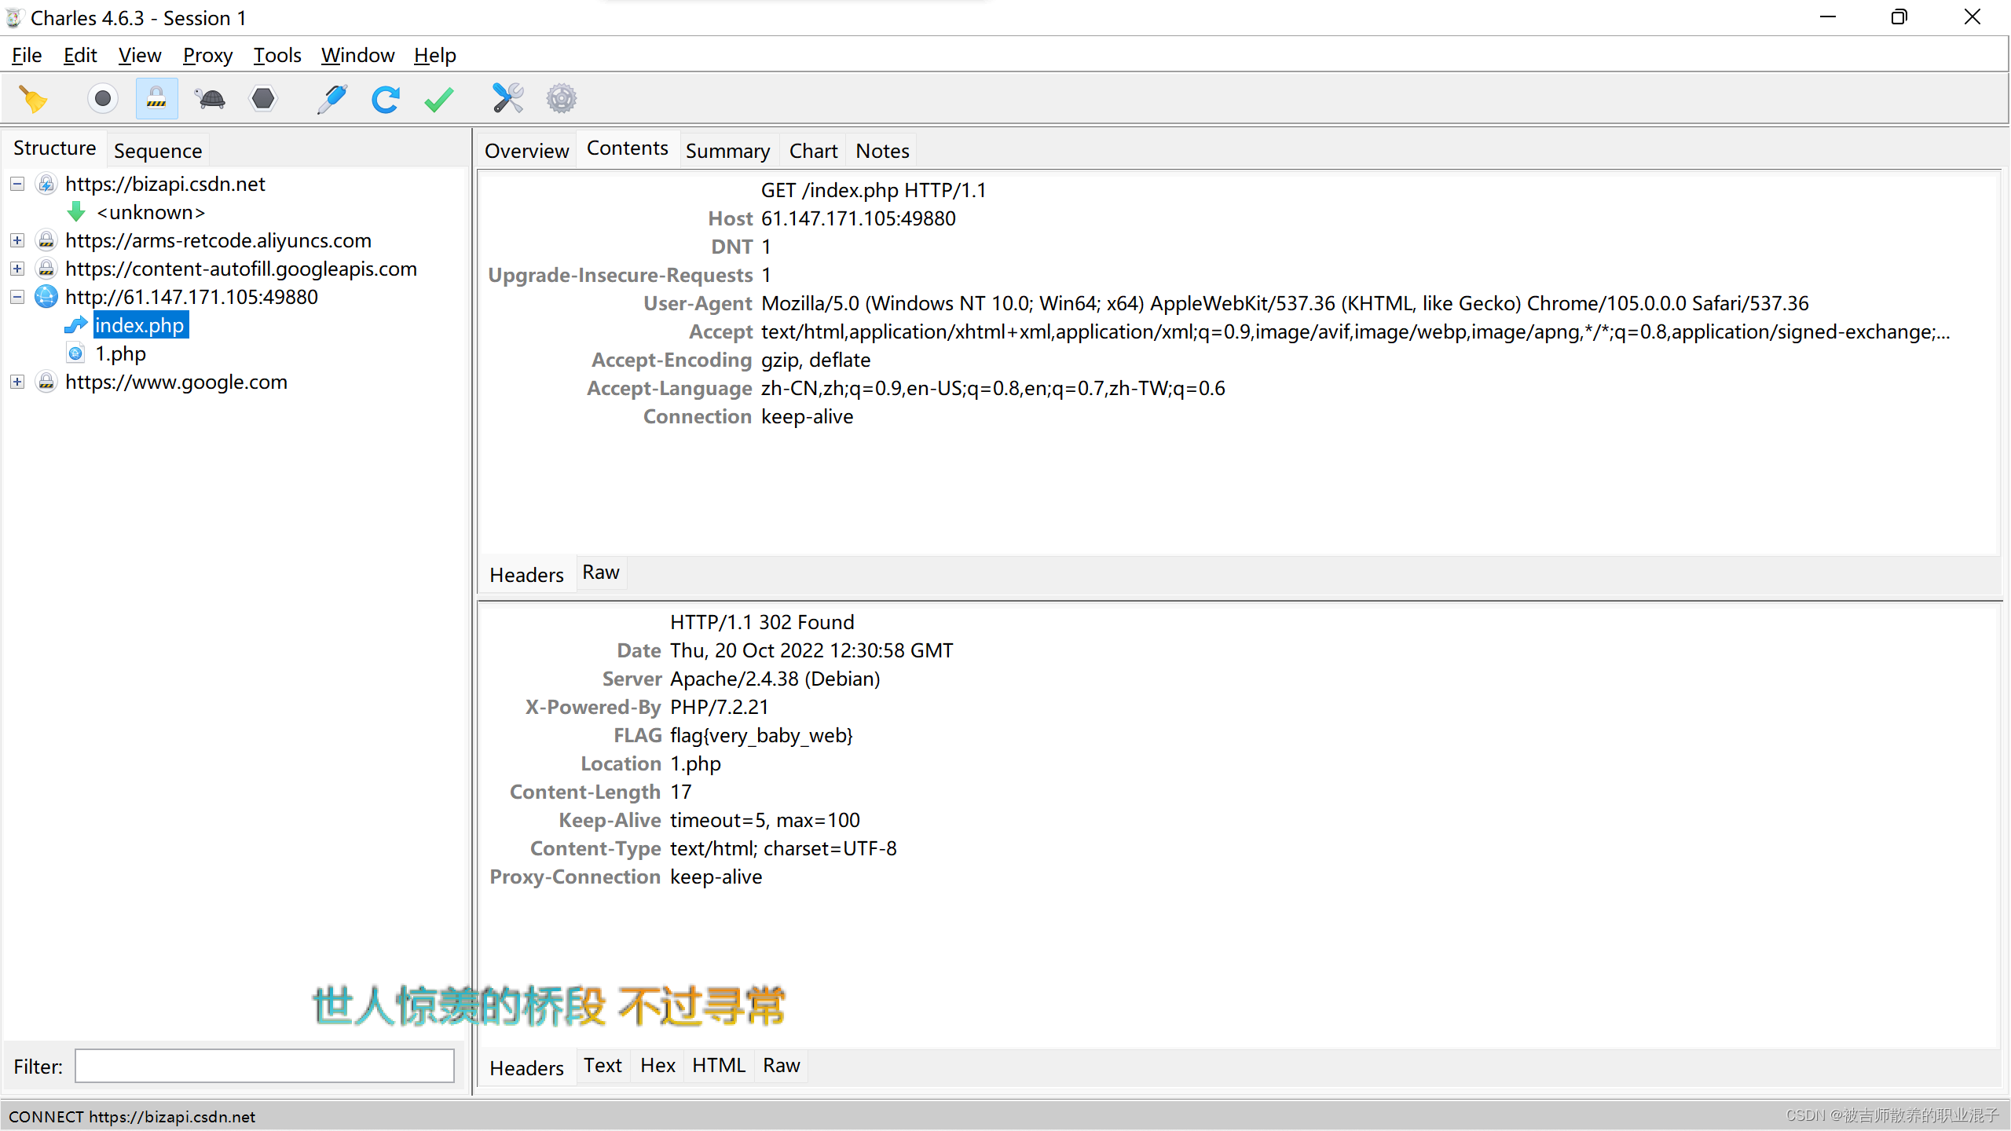This screenshot has width=2011, height=1131.
Task: Toggle the SSL proxying (lock) icon
Action: (x=156, y=98)
